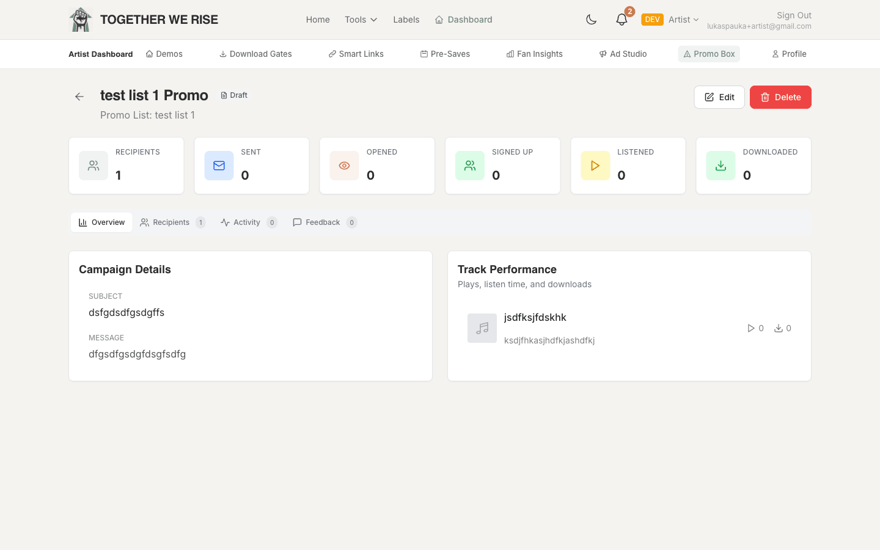Image resolution: width=880 pixels, height=550 pixels.
Task: Click the Downloaded arrow icon
Action: tap(721, 165)
